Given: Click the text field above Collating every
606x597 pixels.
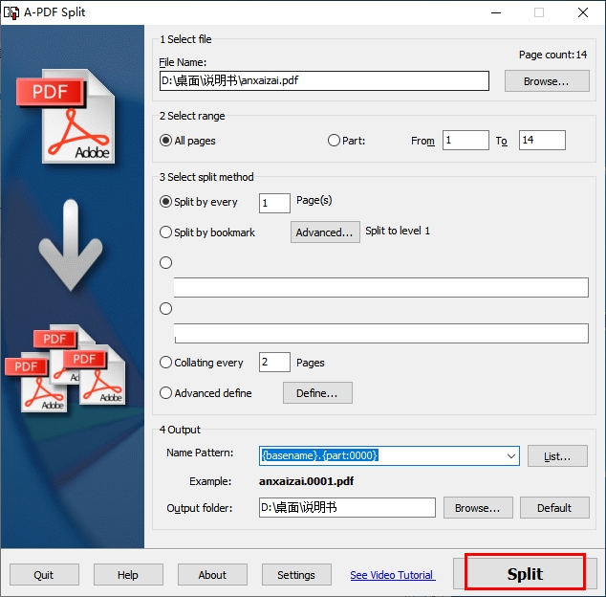Looking at the screenshot, I should pos(381,334).
